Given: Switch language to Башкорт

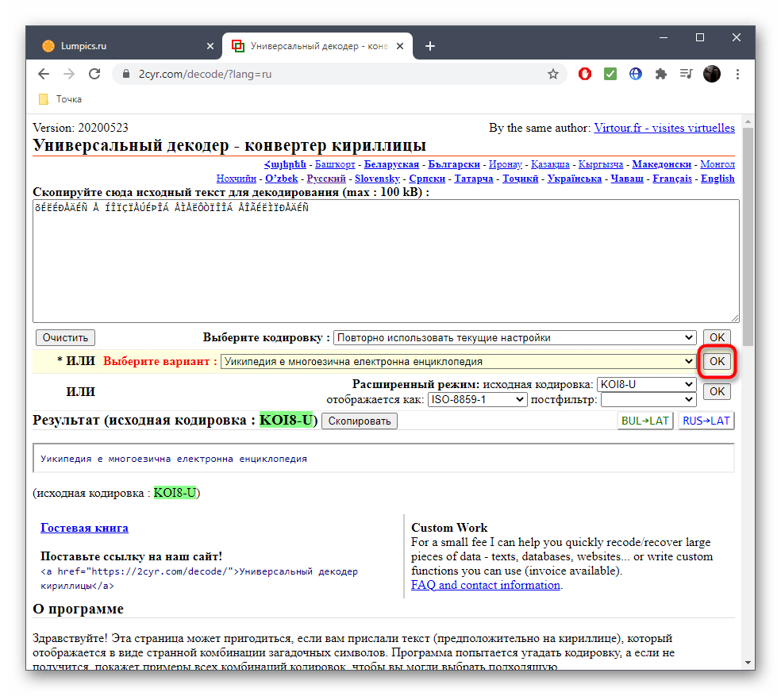Looking at the screenshot, I should [335, 164].
